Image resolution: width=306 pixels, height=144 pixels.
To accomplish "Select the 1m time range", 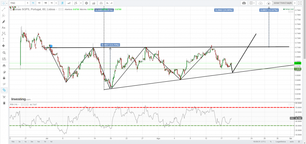I will pos(39,142).
